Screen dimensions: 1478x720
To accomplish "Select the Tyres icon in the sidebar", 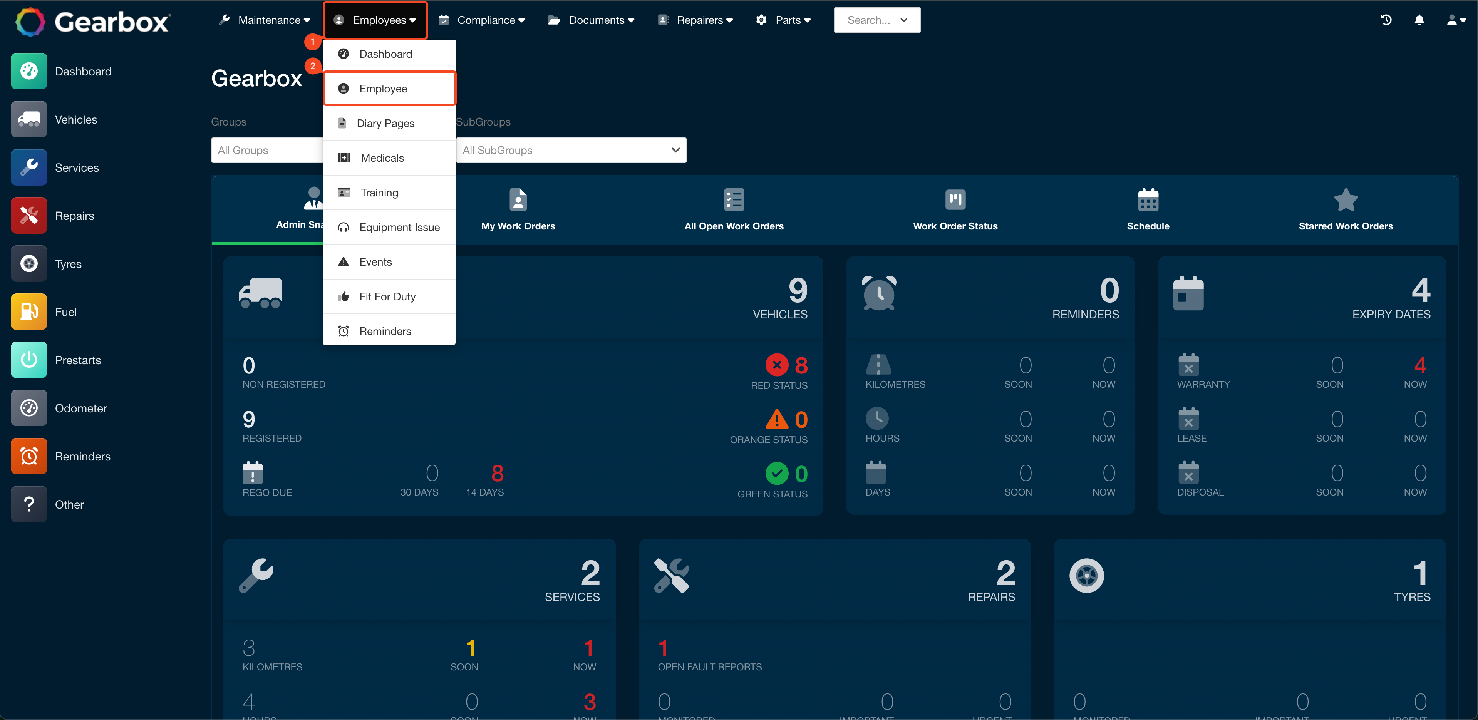I will point(28,263).
